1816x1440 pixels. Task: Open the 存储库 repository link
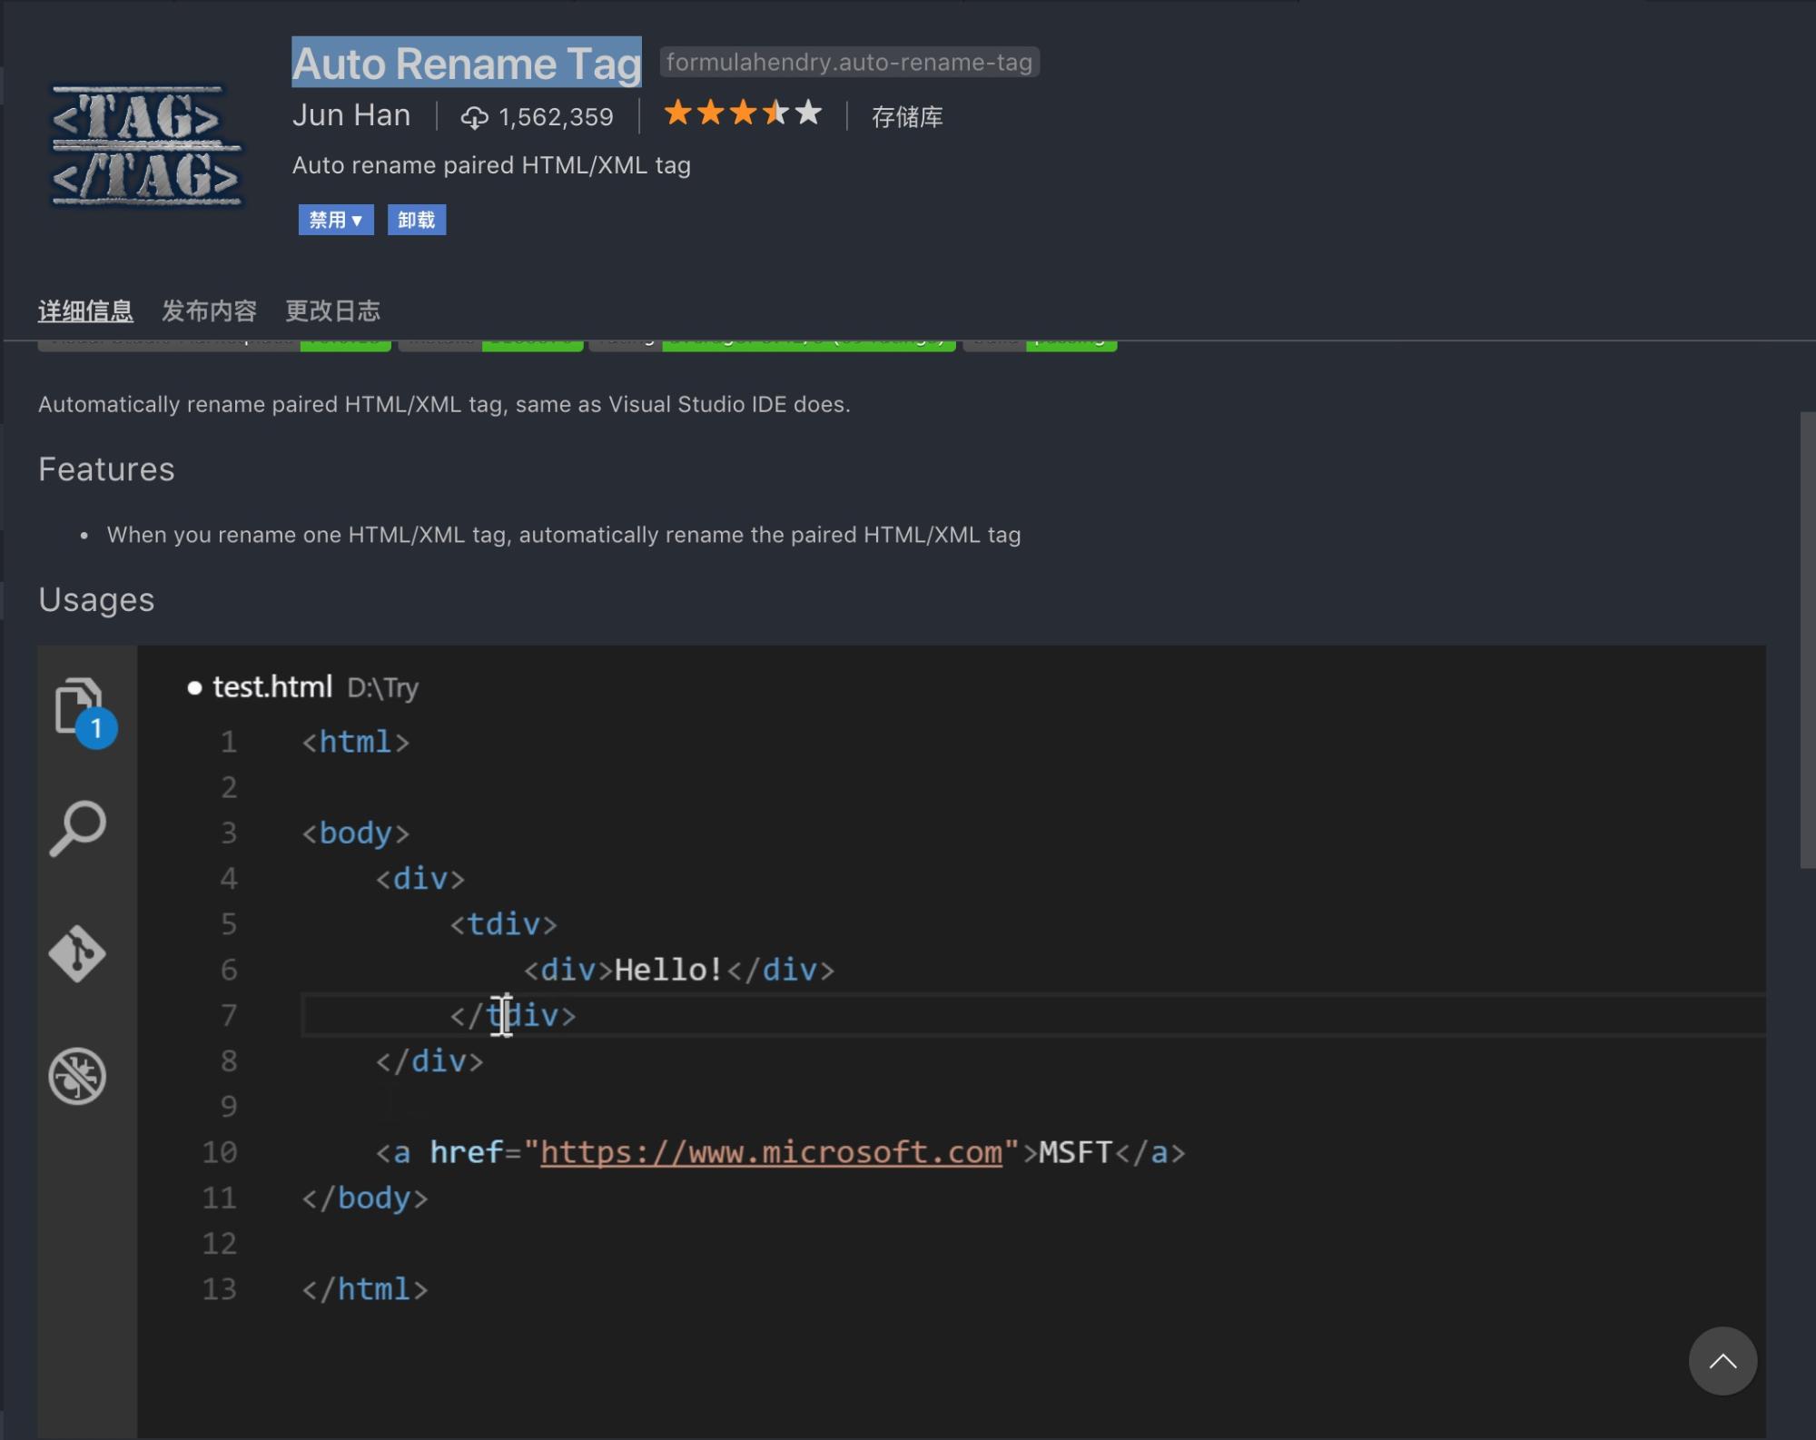[907, 116]
